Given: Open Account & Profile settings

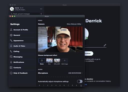Looking at the screenshot, I should click(x=22, y=30).
